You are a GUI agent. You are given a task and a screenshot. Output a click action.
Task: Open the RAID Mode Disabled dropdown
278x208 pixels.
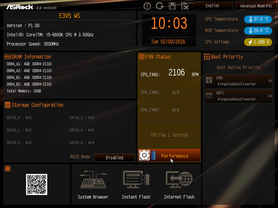[115, 158]
